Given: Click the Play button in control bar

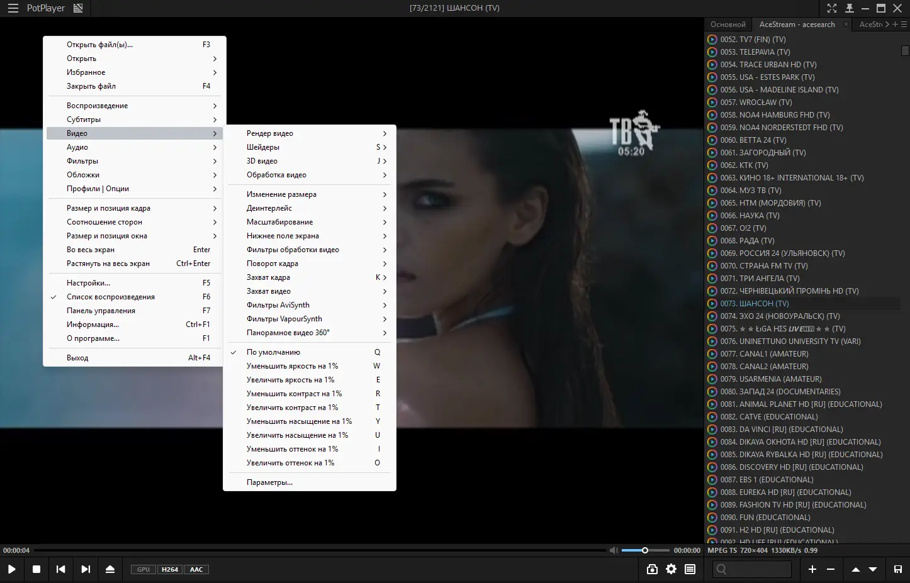Looking at the screenshot, I should pos(11,569).
